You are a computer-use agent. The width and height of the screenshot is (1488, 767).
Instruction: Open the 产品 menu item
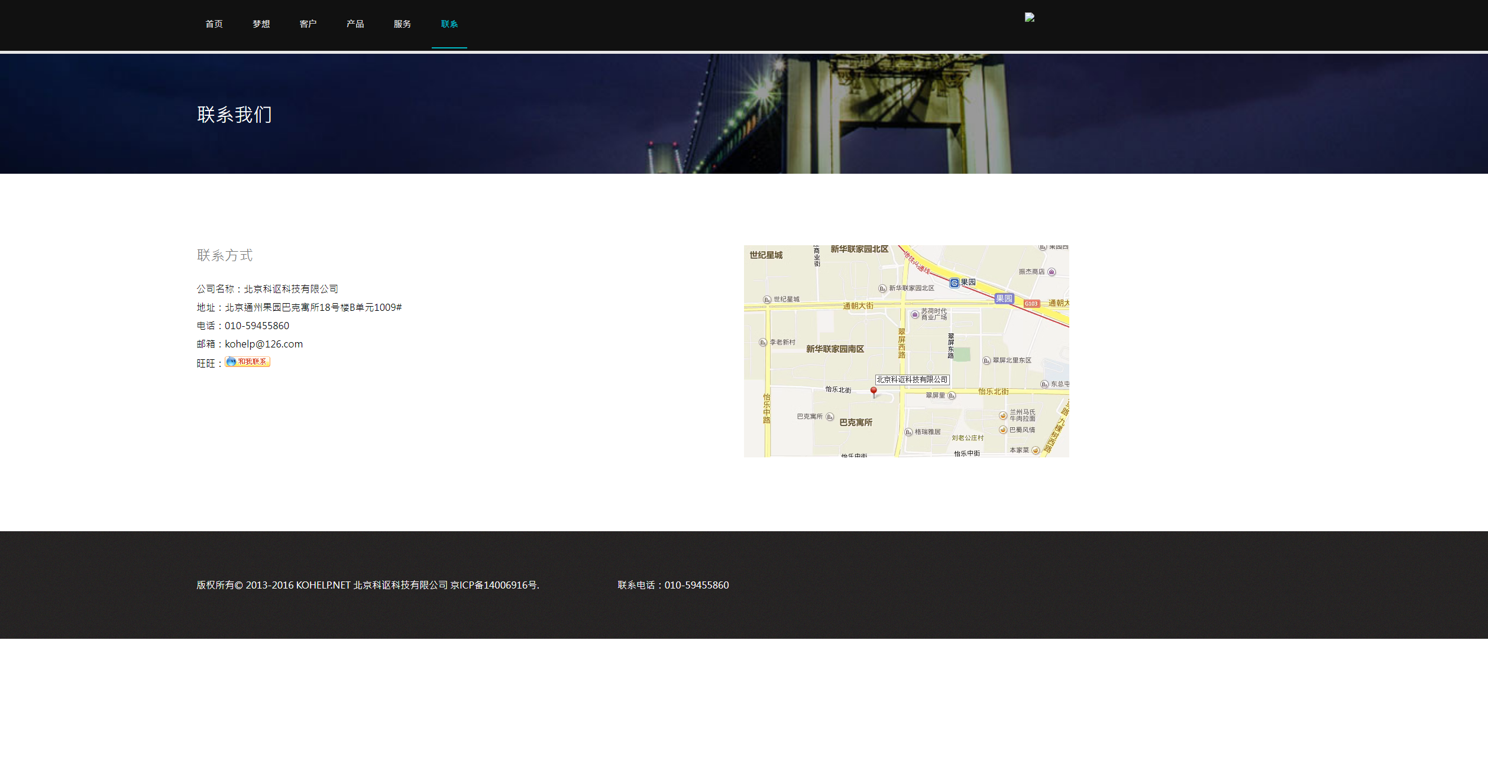[x=355, y=24]
